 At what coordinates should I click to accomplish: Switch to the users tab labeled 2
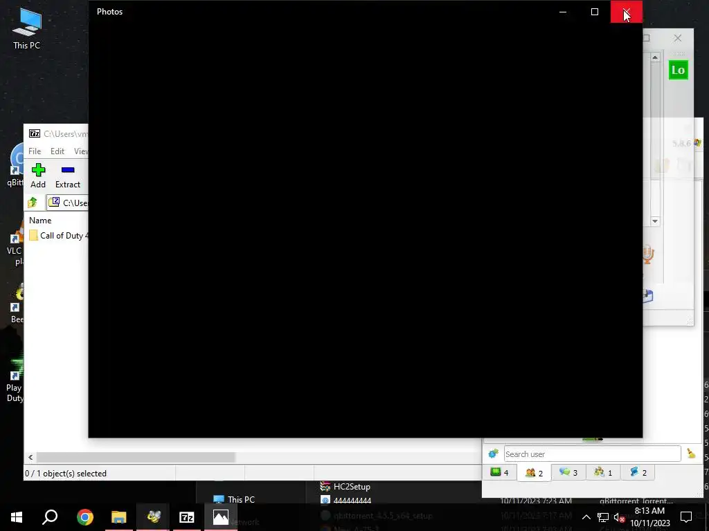[534, 473]
